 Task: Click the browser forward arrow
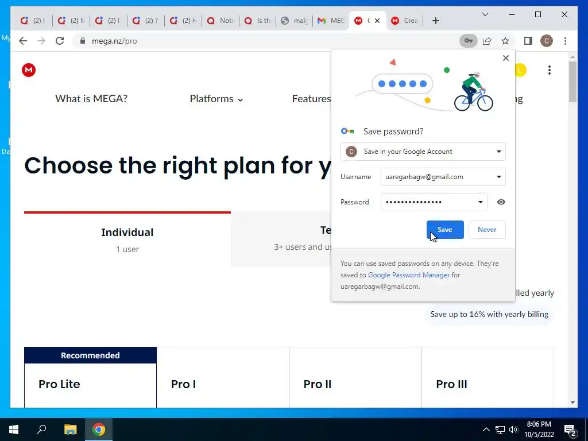pyautogui.click(x=41, y=41)
